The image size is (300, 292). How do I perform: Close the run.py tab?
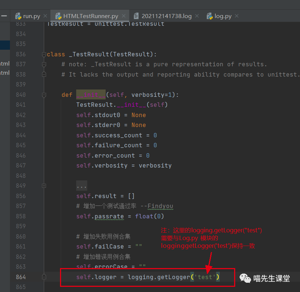45,16
